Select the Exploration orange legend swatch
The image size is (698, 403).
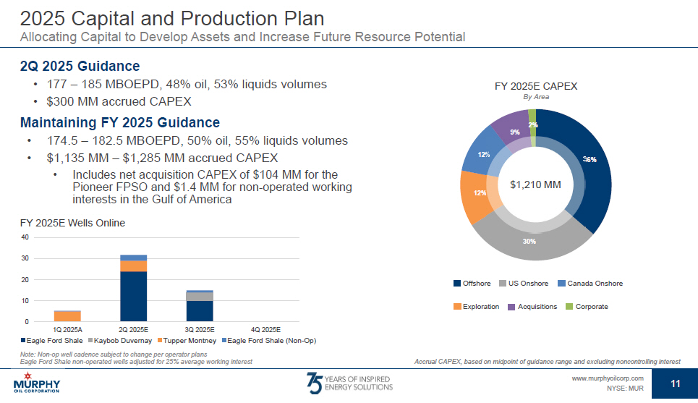click(x=457, y=307)
